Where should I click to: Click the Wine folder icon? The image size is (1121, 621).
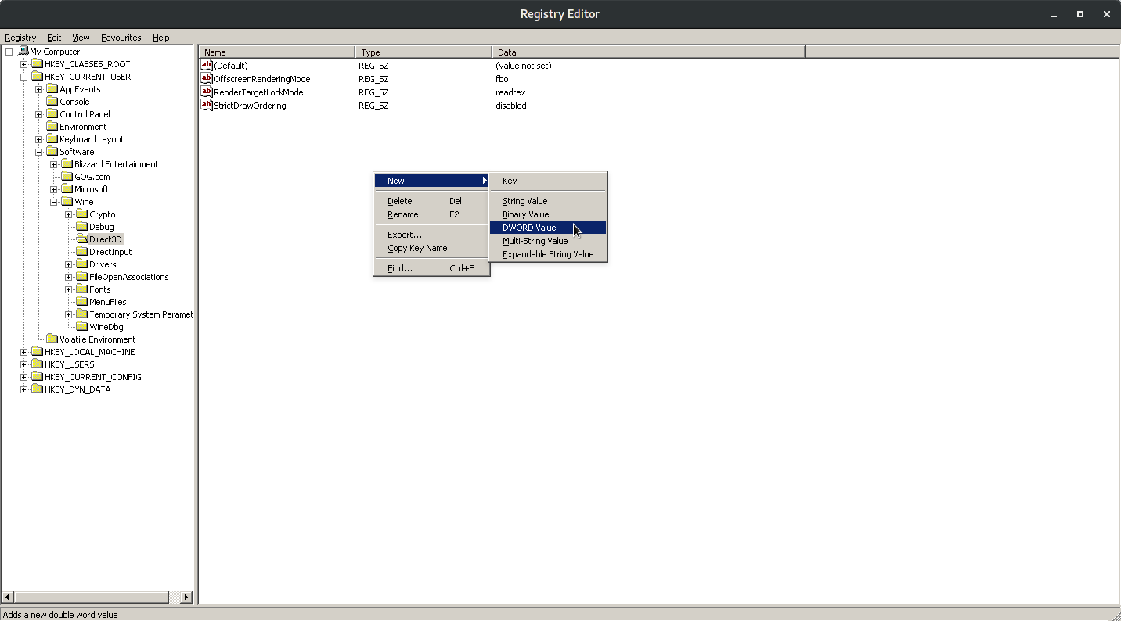pyautogui.click(x=67, y=202)
